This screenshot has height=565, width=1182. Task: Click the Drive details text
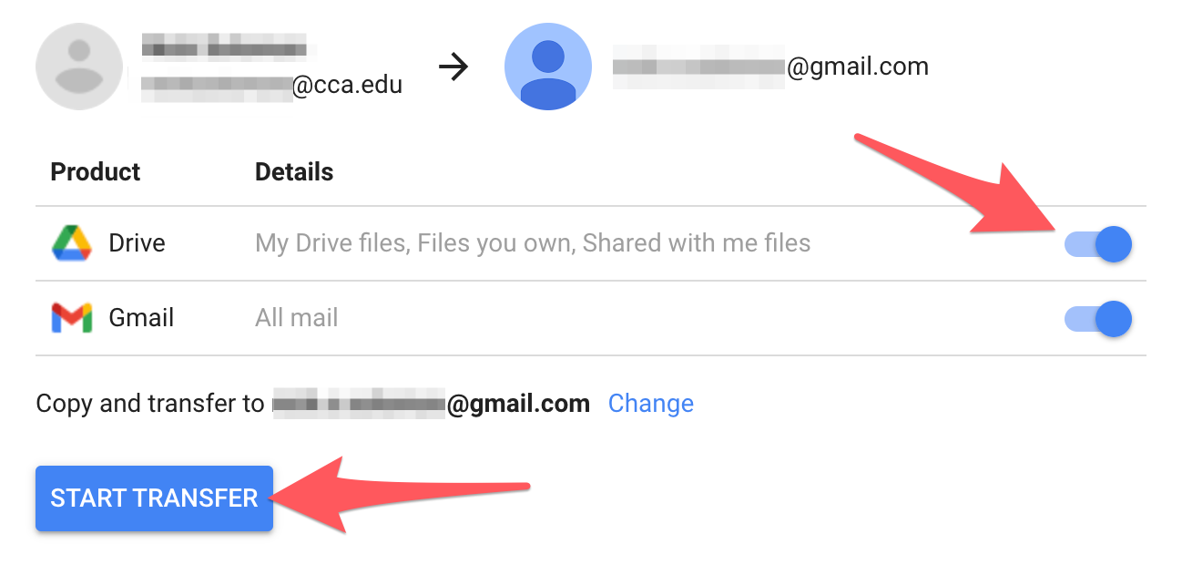click(x=533, y=243)
